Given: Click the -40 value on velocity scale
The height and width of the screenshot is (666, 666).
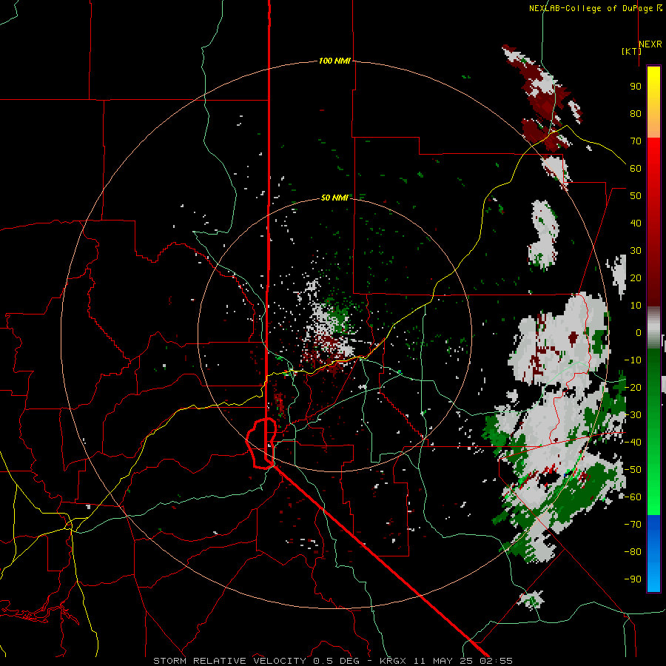Looking at the screenshot, I should click(633, 443).
